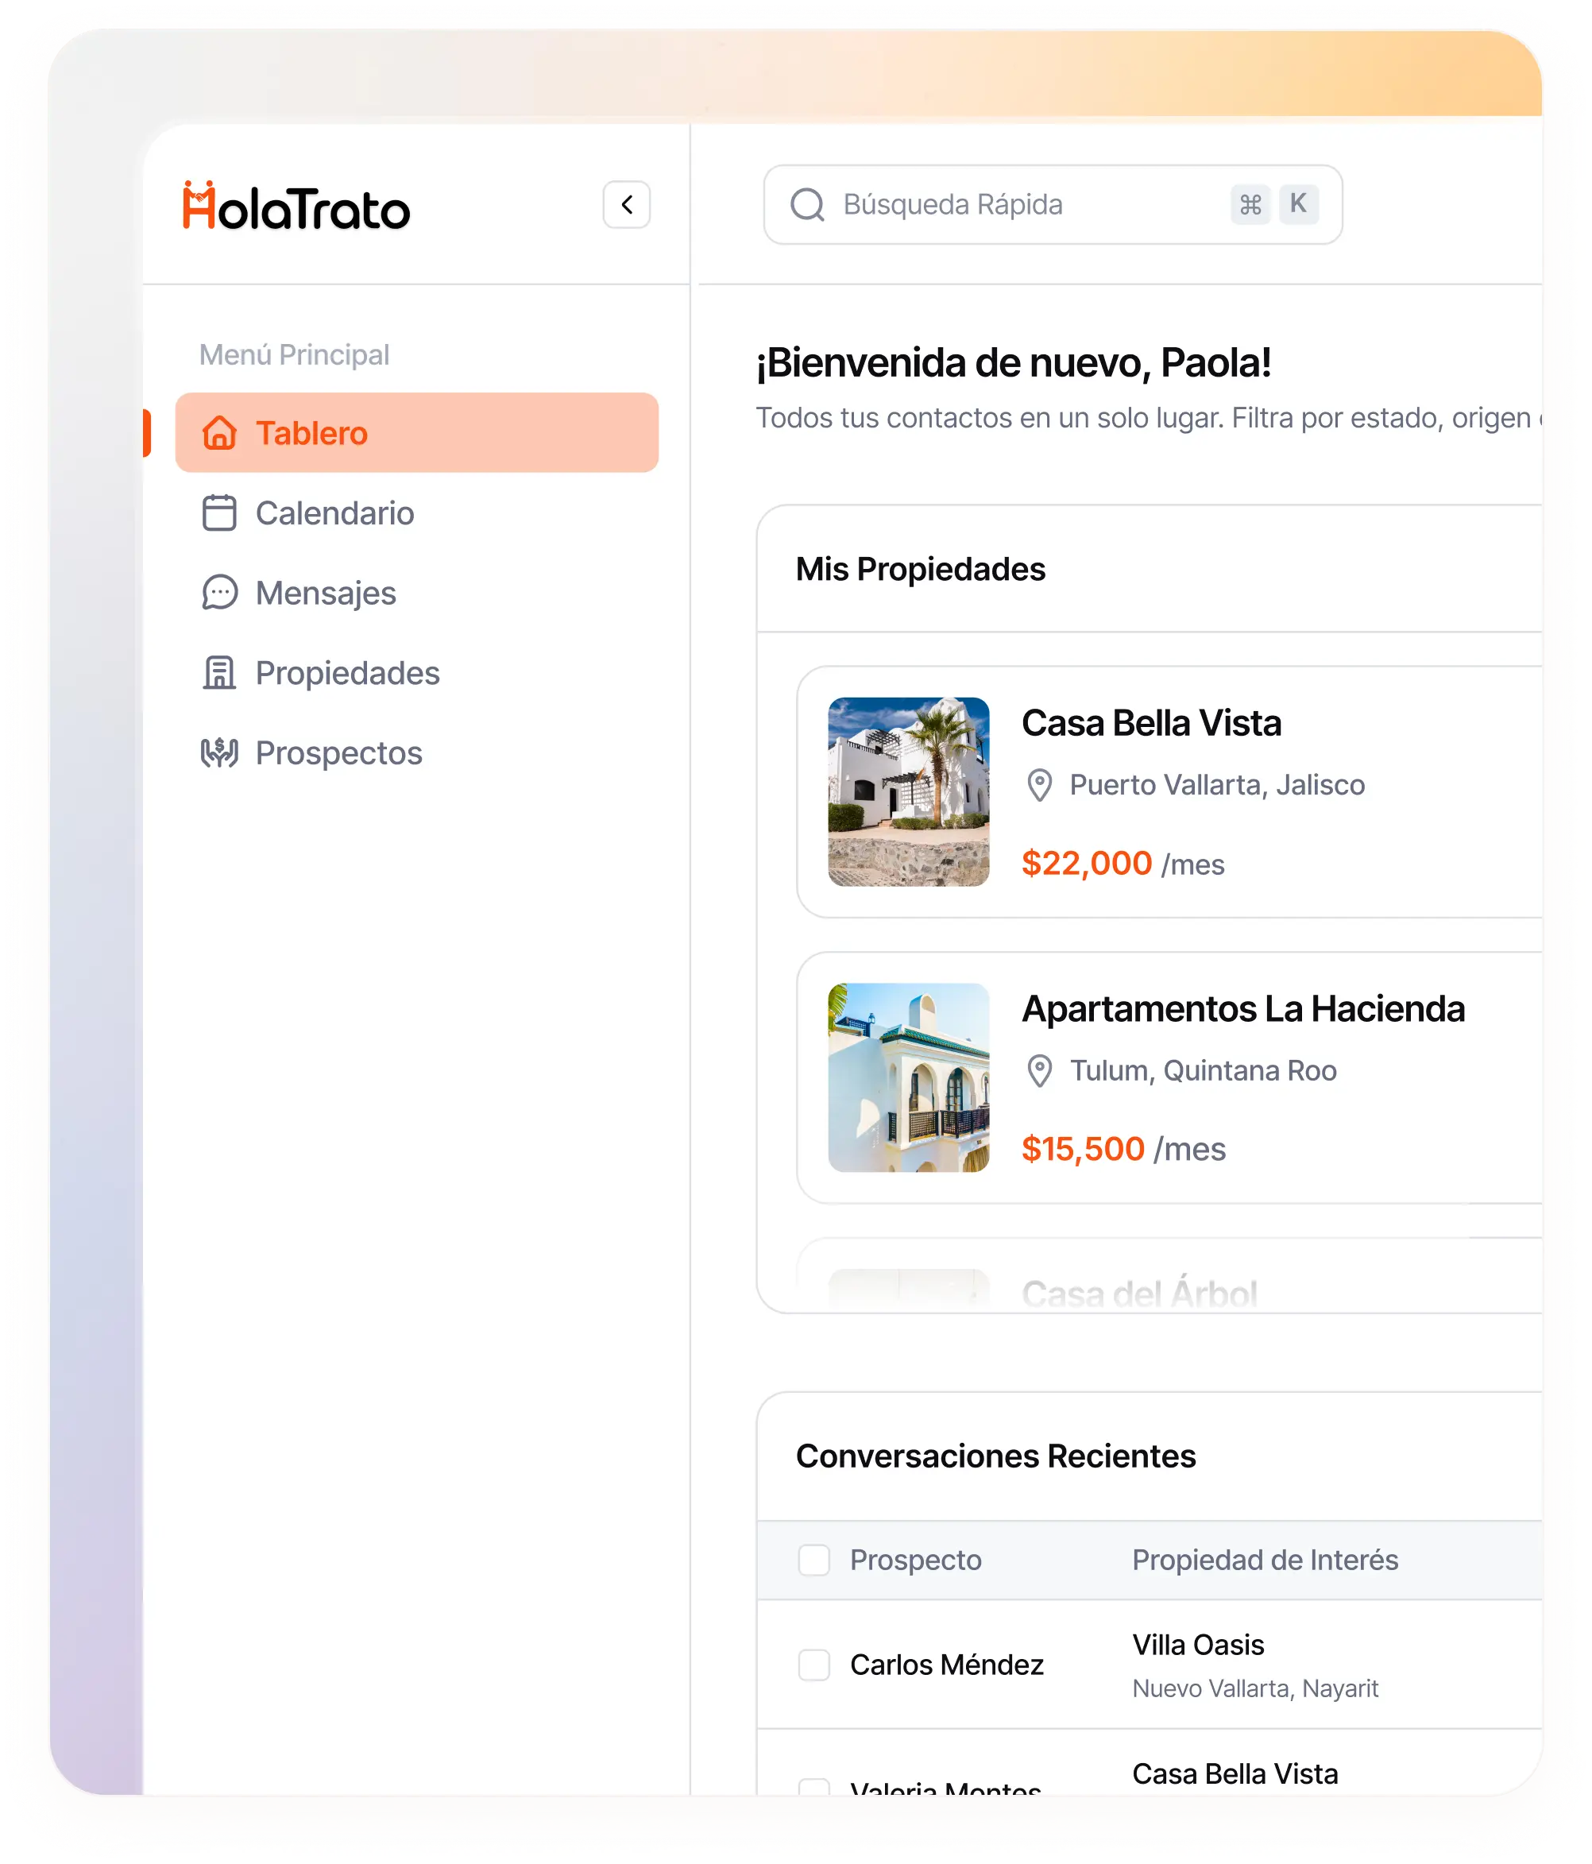The height and width of the screenshot is (1864, 1592).
Task: Click the Villa Oasis property link
Action: [x=1198, y=1646]
